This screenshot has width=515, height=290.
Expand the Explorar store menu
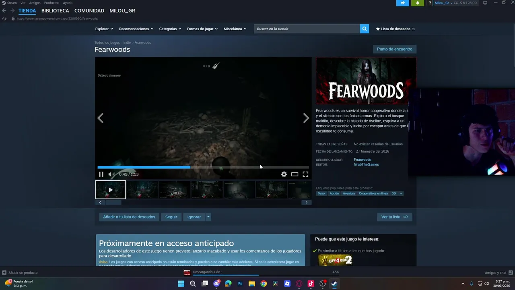(104, 29)
